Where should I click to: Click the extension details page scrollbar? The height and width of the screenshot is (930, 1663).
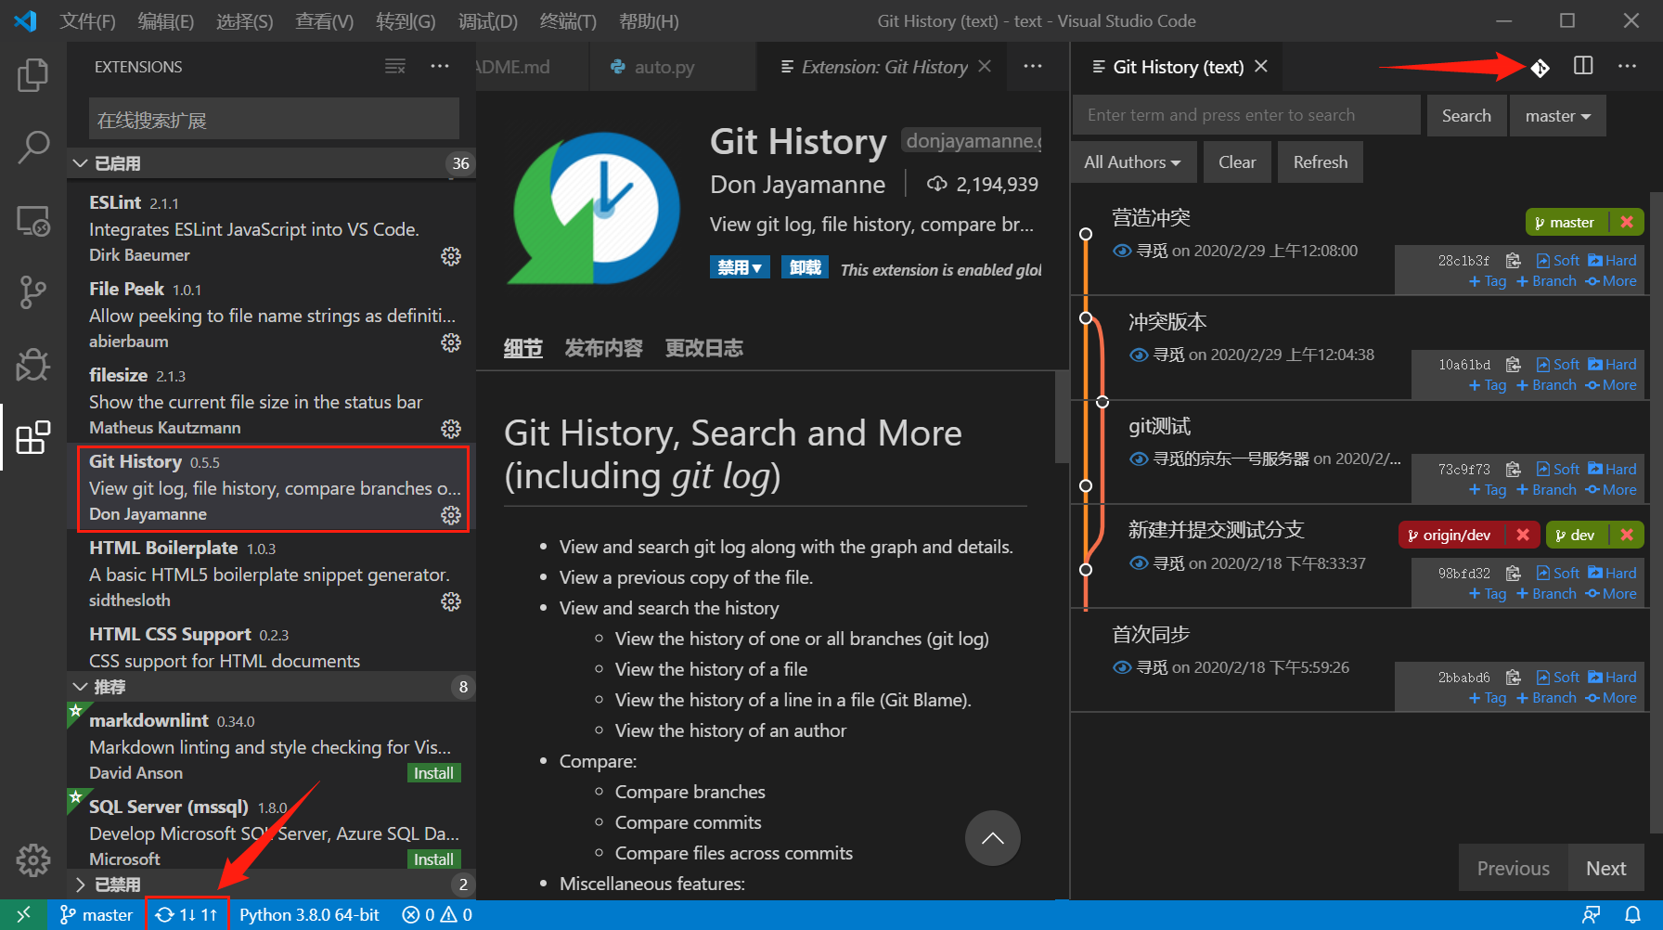(1062, 418)
